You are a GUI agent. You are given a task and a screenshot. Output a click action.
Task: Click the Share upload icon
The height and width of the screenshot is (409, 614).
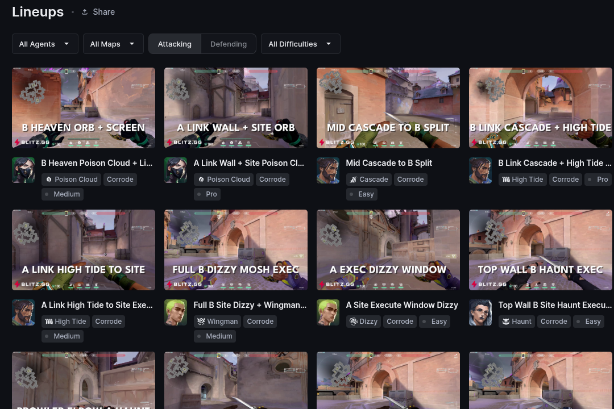[x=85, y=12]
